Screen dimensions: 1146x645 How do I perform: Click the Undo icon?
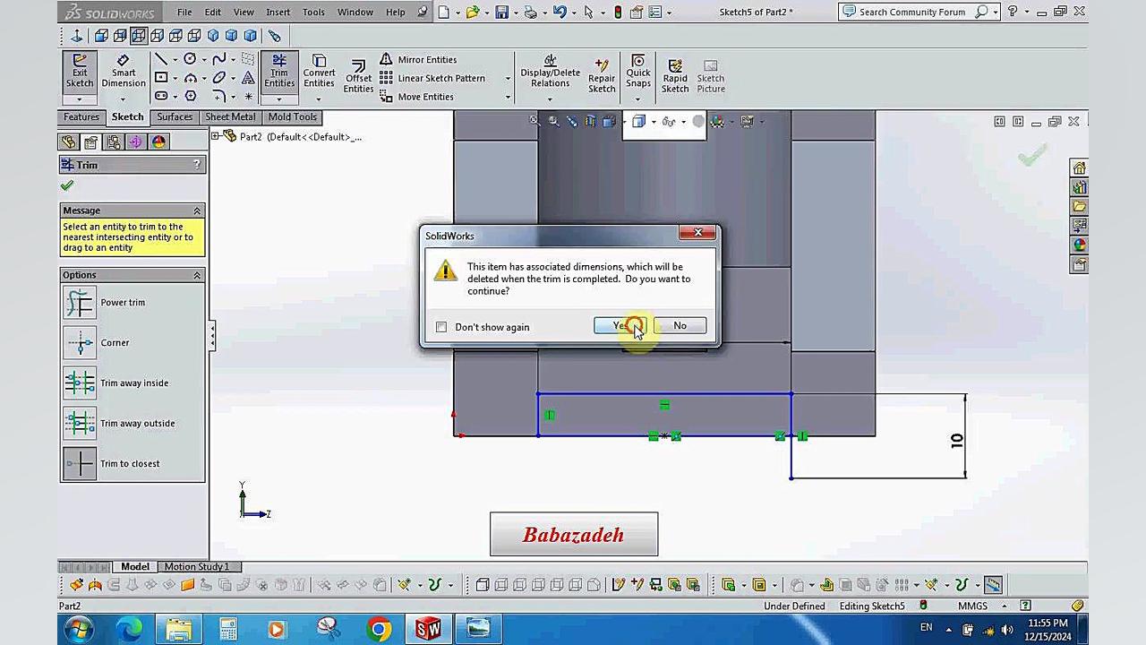tap(560, 12)
